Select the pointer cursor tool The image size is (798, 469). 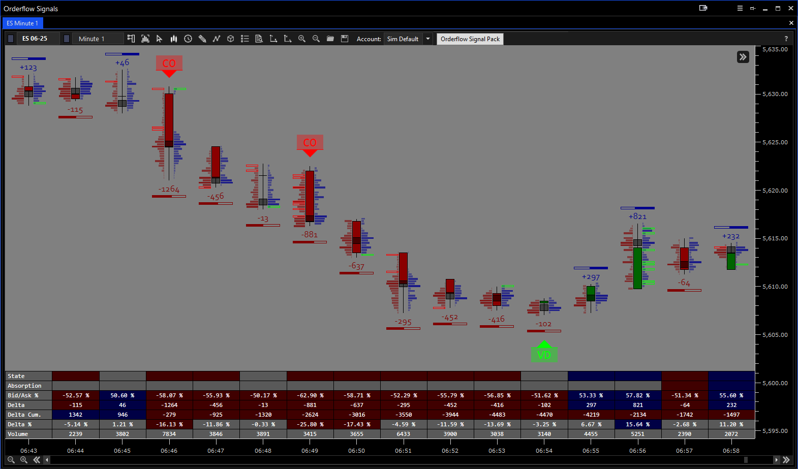pos(159,39)
